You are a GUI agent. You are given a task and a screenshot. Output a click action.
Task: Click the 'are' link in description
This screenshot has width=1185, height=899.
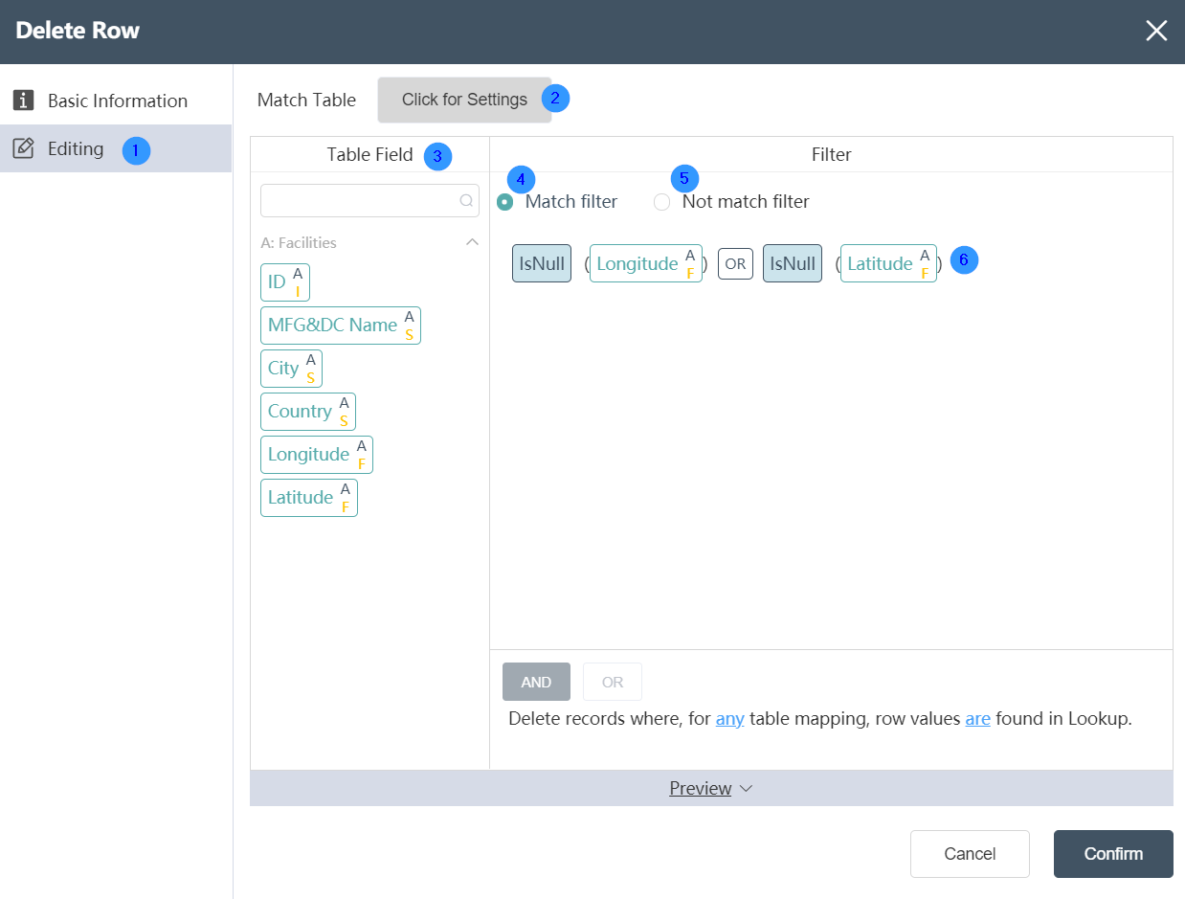[978, 719]
